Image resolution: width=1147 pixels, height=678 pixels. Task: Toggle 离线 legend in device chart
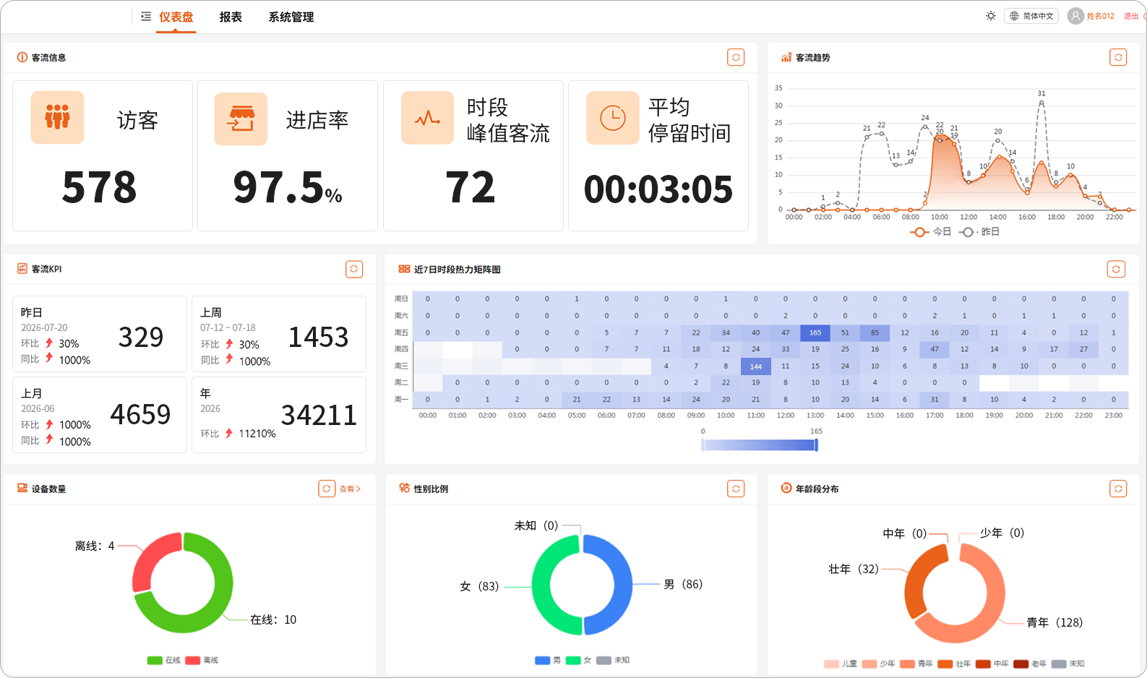(x=202, y=660)
